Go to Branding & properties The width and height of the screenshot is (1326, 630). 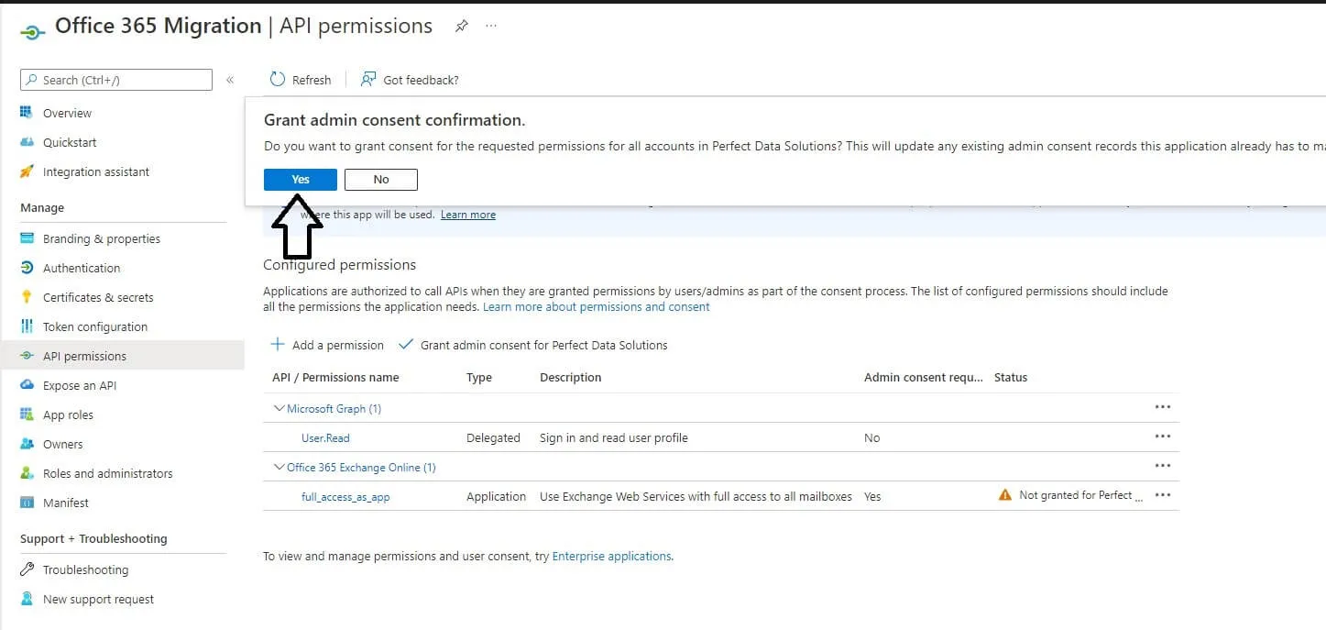tap(102, 238)
